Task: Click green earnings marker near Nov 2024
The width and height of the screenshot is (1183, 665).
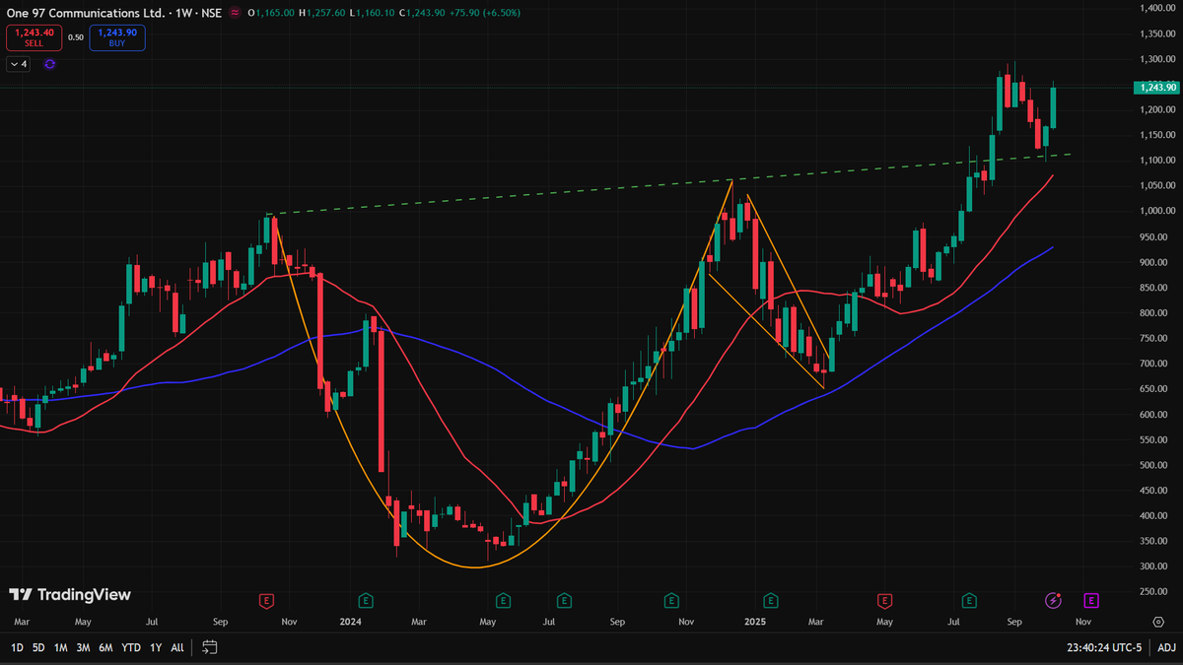Action: point(671,600)
